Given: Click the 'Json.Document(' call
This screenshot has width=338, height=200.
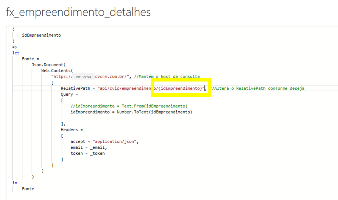Looking at the screenshot, I should pyautogui.click(x=49, y=65).
